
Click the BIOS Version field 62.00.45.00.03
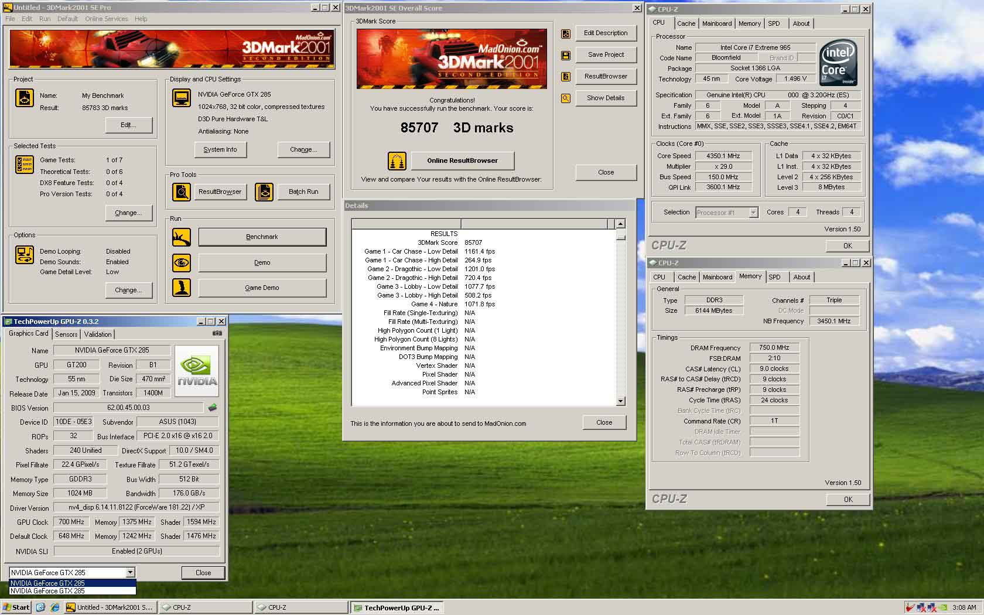tap(128, 408)
